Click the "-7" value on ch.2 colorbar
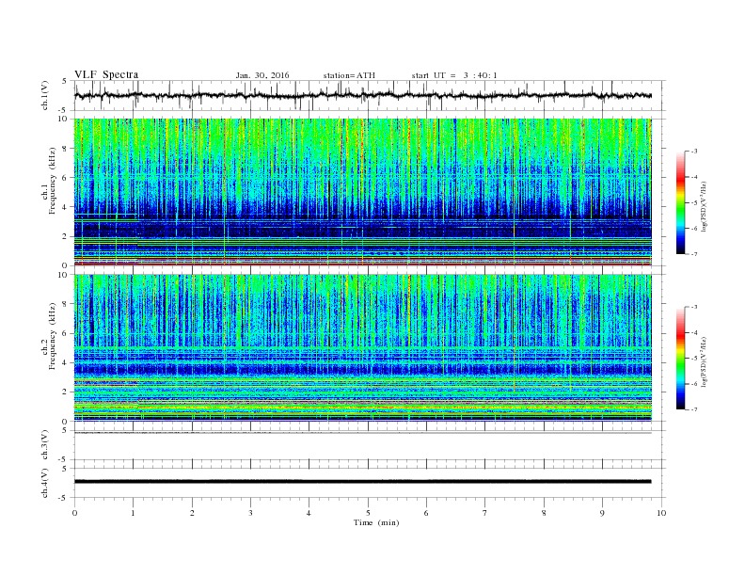 coord(693,409)
